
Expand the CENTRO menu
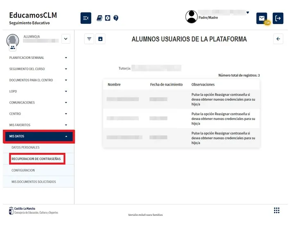pyautogui.click(x=38, y=114)
